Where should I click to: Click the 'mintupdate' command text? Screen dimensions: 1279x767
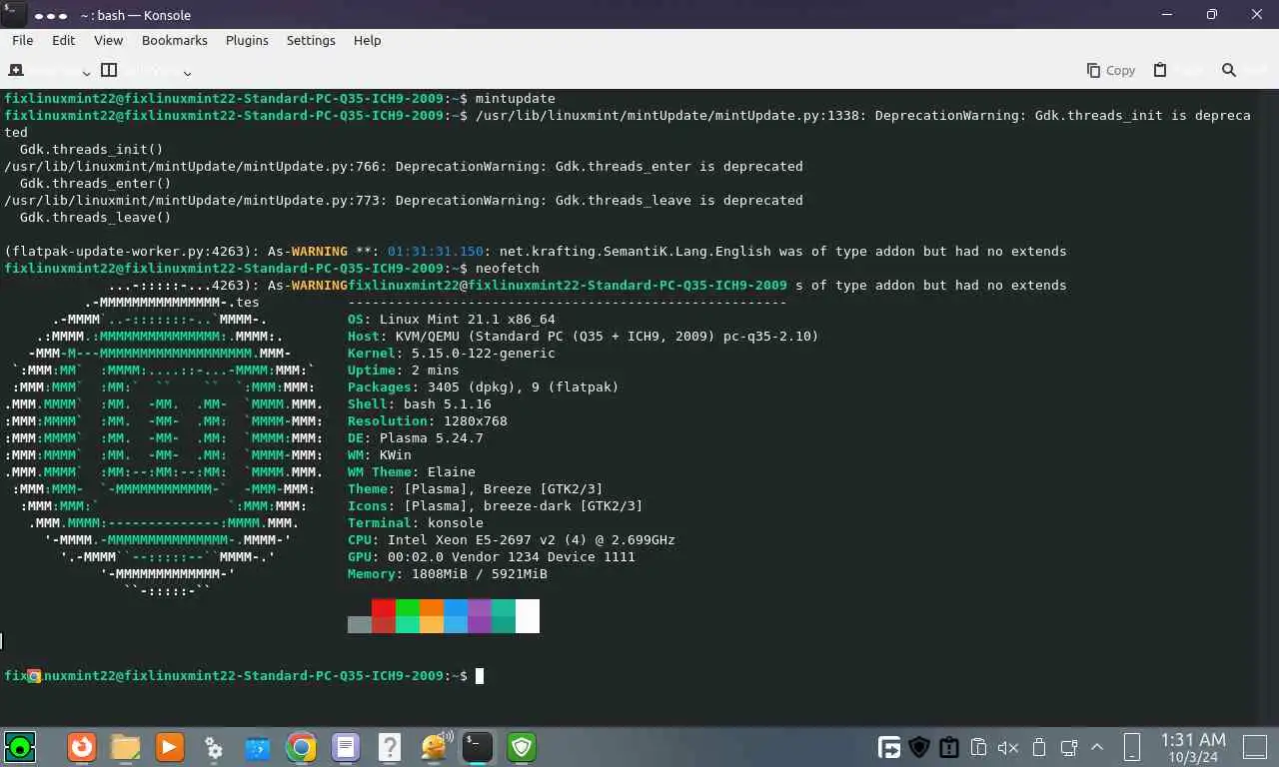(516, 99)
